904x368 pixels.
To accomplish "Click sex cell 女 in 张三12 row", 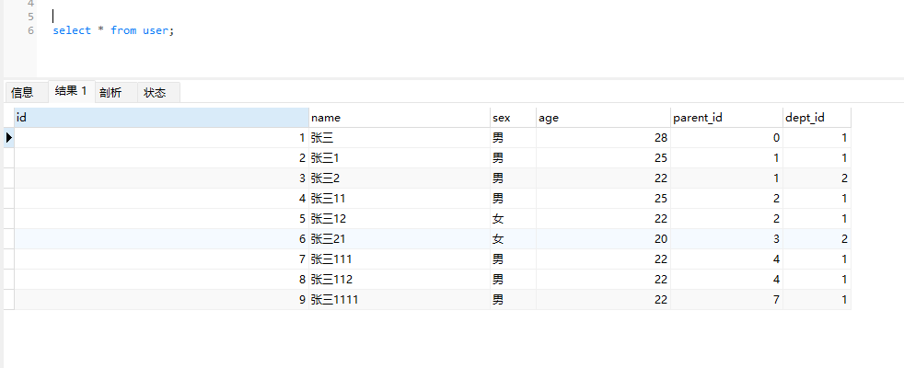I will pyautogui.click(x=513, y=218).
